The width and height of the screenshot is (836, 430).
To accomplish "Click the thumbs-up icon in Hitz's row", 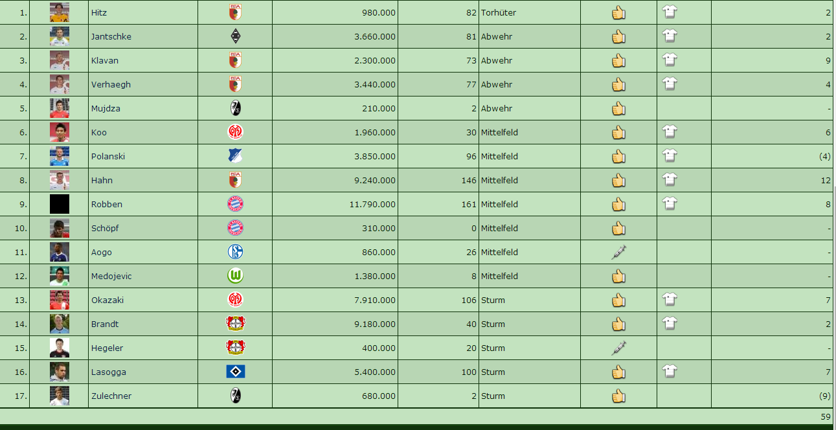I will pos(618,12).
